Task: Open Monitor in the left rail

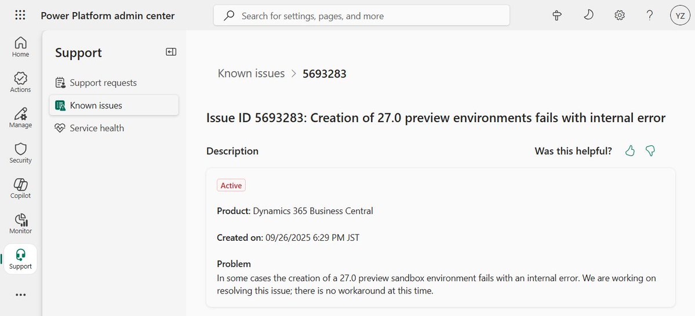Action: coord(20,224)
